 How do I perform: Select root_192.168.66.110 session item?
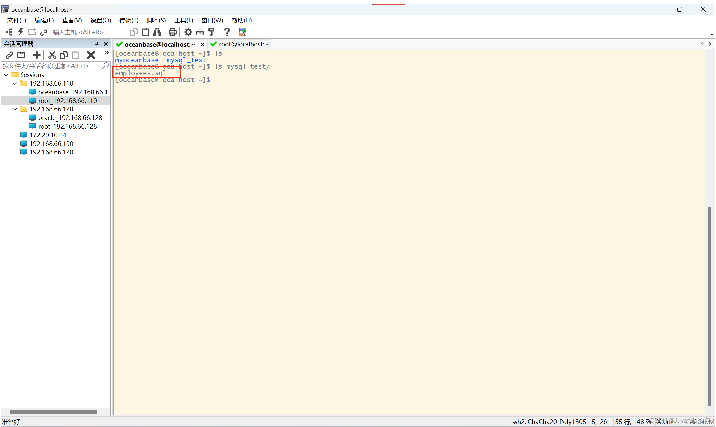(x=66, y=100)
